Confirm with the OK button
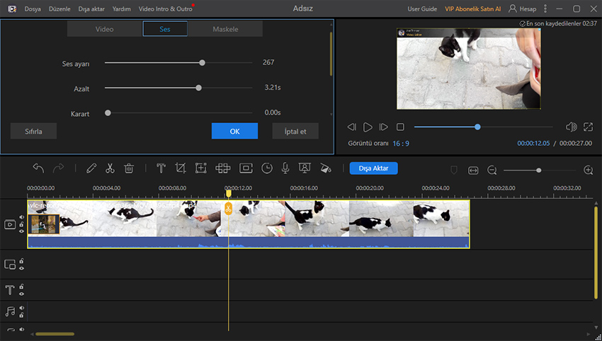This screenshot has width=602, height=341. coord(234,131)
